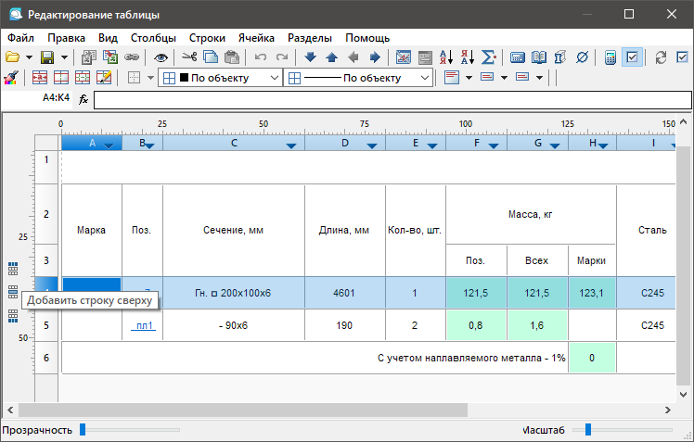Click the blue down arrow icon
Image resolution: width=694 pixels, height=442 pixels.
point(310,57)
